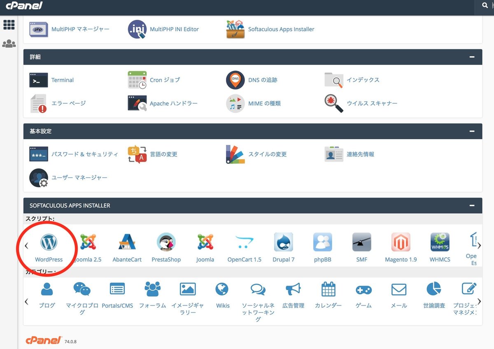Screen dimensions: 494x349
Task: Open the 連絡先情報 icon
Action: (334, 154)
